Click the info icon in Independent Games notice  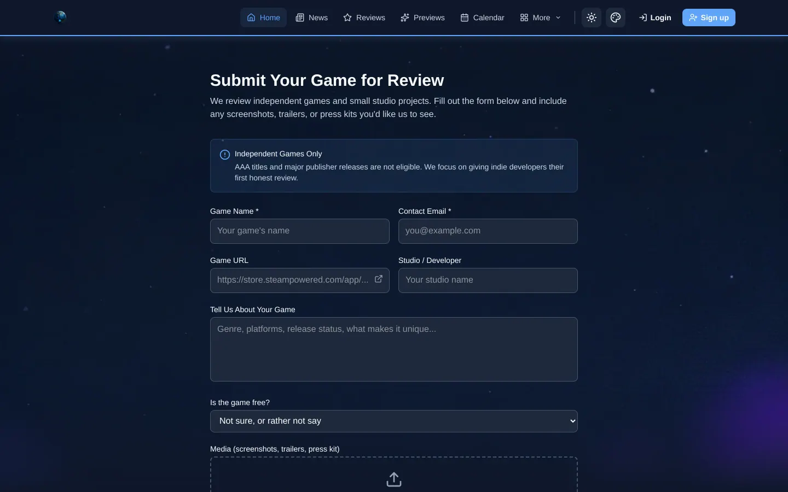pyautogui.click(x=225, y=155)
